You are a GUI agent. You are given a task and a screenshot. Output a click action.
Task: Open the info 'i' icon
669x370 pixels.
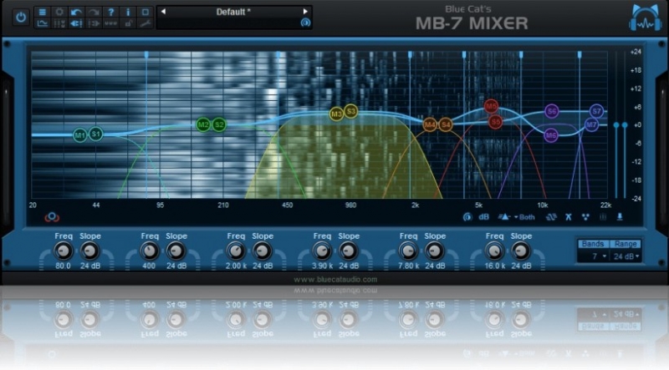coord(128,12)
